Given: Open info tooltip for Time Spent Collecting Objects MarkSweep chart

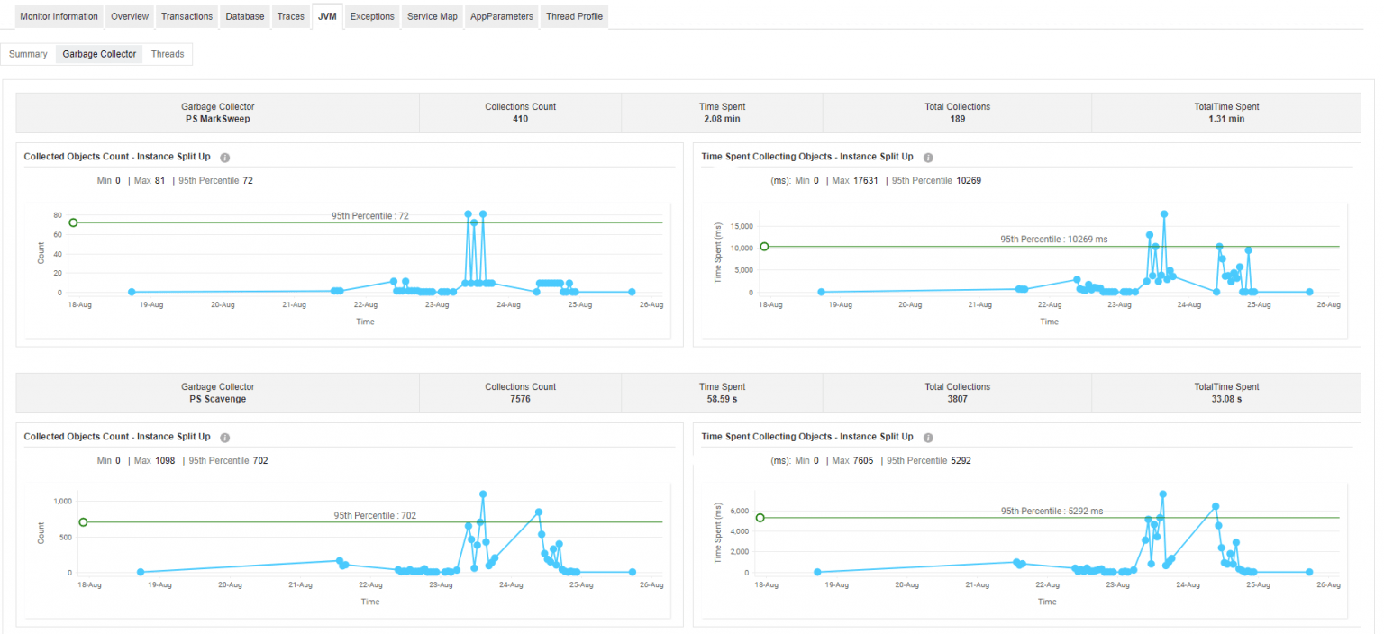Looking at the screenshot, I should tap(928, 157).
